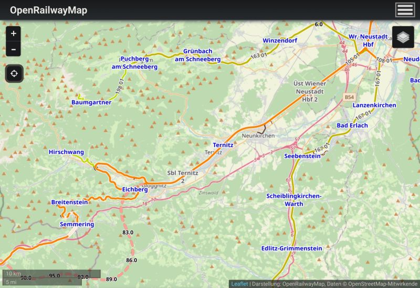Click the B54 road shield marker
This screenshot has height=288, width=420.
[349, 97]
